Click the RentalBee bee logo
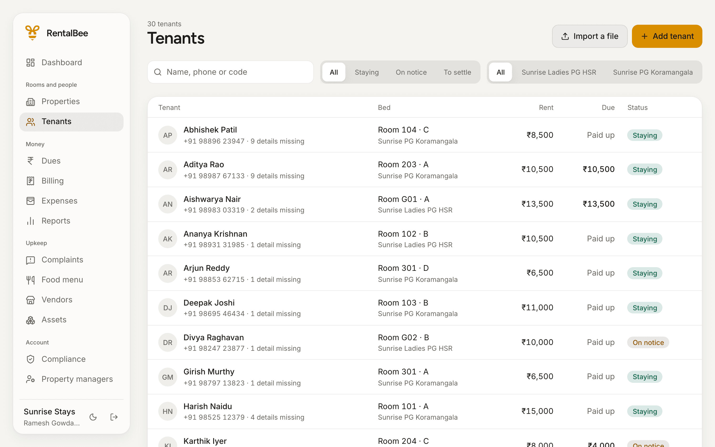This screenshot has height=447, width=715. point(33,33)
